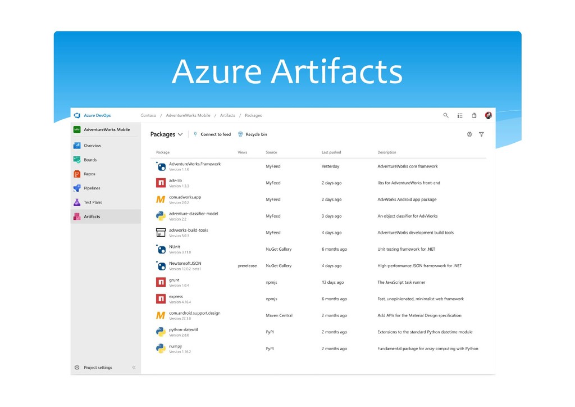This screenshot has height=407, width=575.
Task: Click Packages breadcrumb link
Action: pos(253,115)
